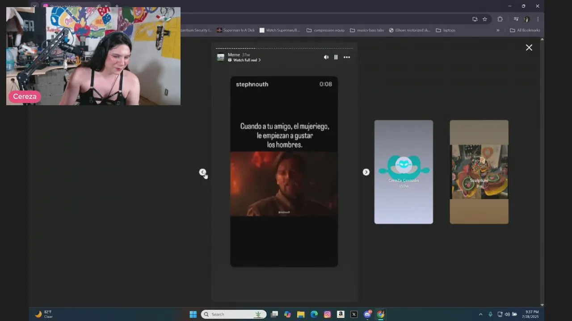Open the Sculpture highlight card
The height and width of the screenshot is (321, 572).
coord(479,172)
